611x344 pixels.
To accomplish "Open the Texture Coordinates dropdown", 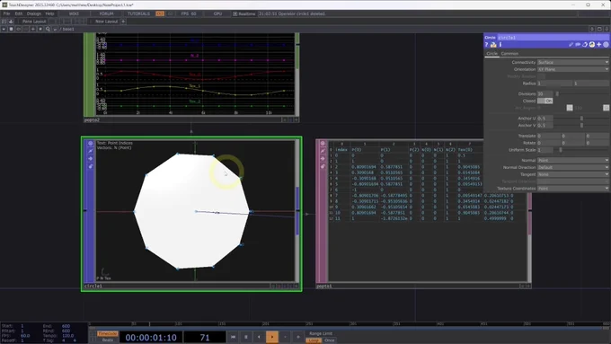I will (x=573, y=189).
